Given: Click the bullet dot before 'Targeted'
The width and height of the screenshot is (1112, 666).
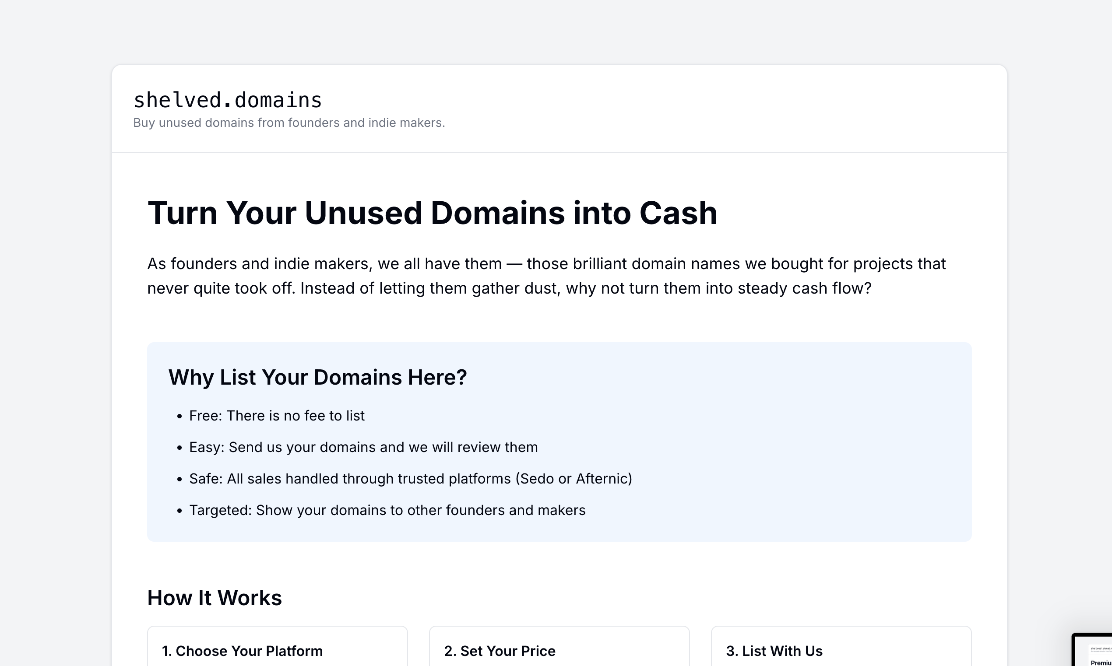Looking at the screenshot, I should click(x=179, y=511).
